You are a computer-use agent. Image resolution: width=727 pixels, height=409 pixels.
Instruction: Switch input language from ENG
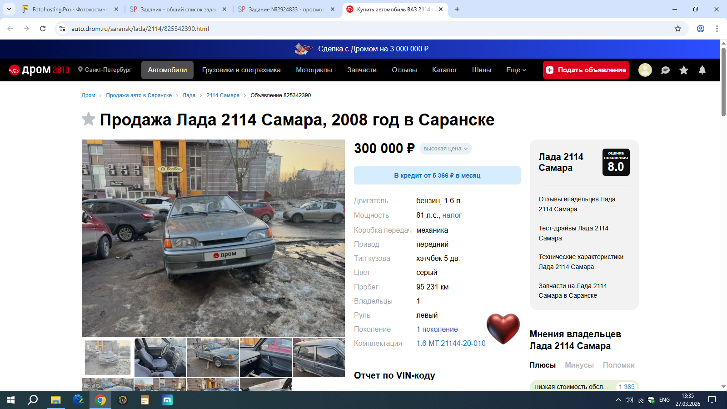tap(664, 400)
